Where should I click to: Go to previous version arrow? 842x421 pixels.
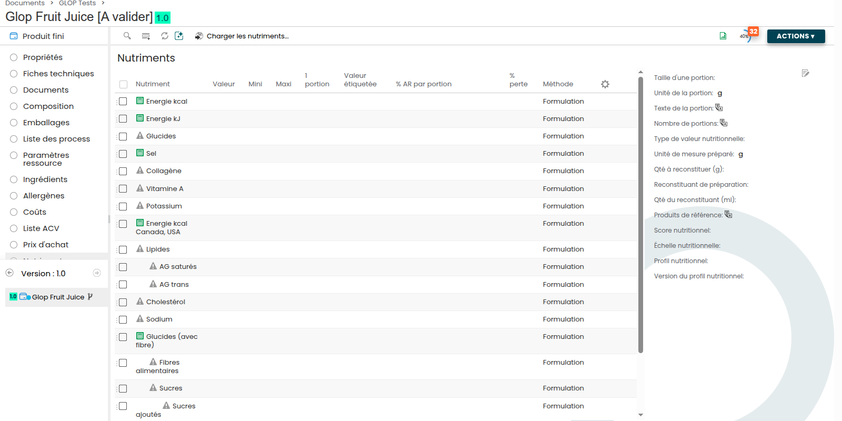point(9,273)
